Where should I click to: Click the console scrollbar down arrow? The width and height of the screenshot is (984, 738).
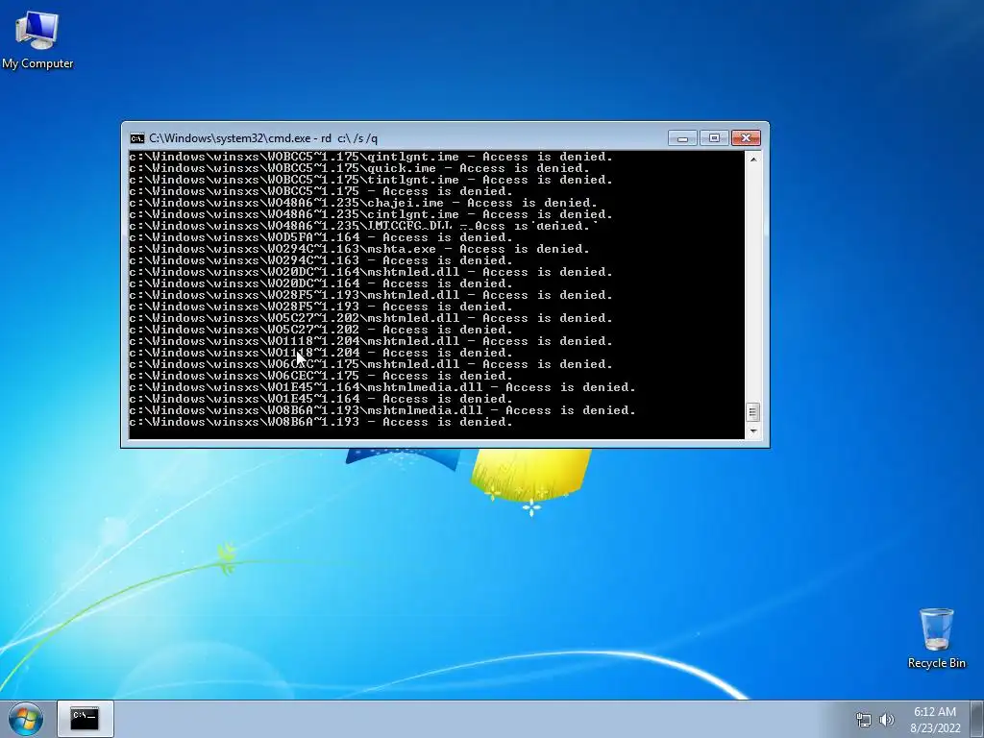[x=753, y=431]
